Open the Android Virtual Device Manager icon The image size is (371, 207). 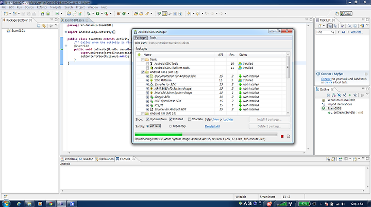pos(48,14)
